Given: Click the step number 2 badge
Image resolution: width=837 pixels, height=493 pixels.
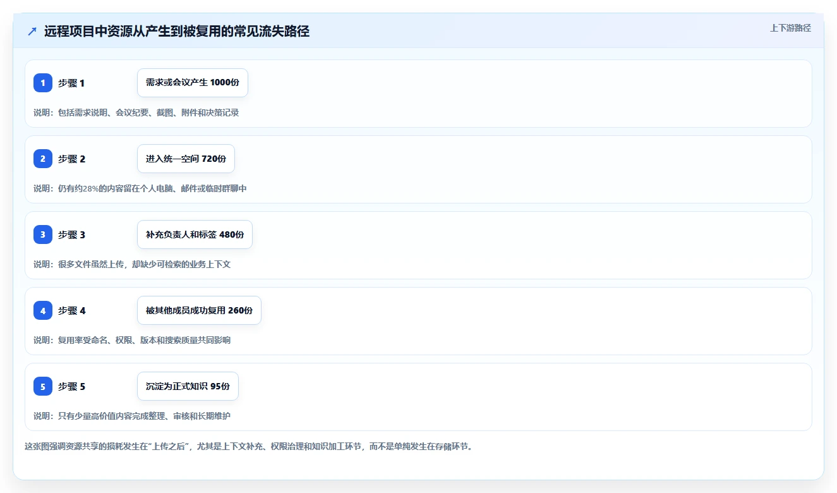Looking at the screenshot, I should click(x=43, y=159).
